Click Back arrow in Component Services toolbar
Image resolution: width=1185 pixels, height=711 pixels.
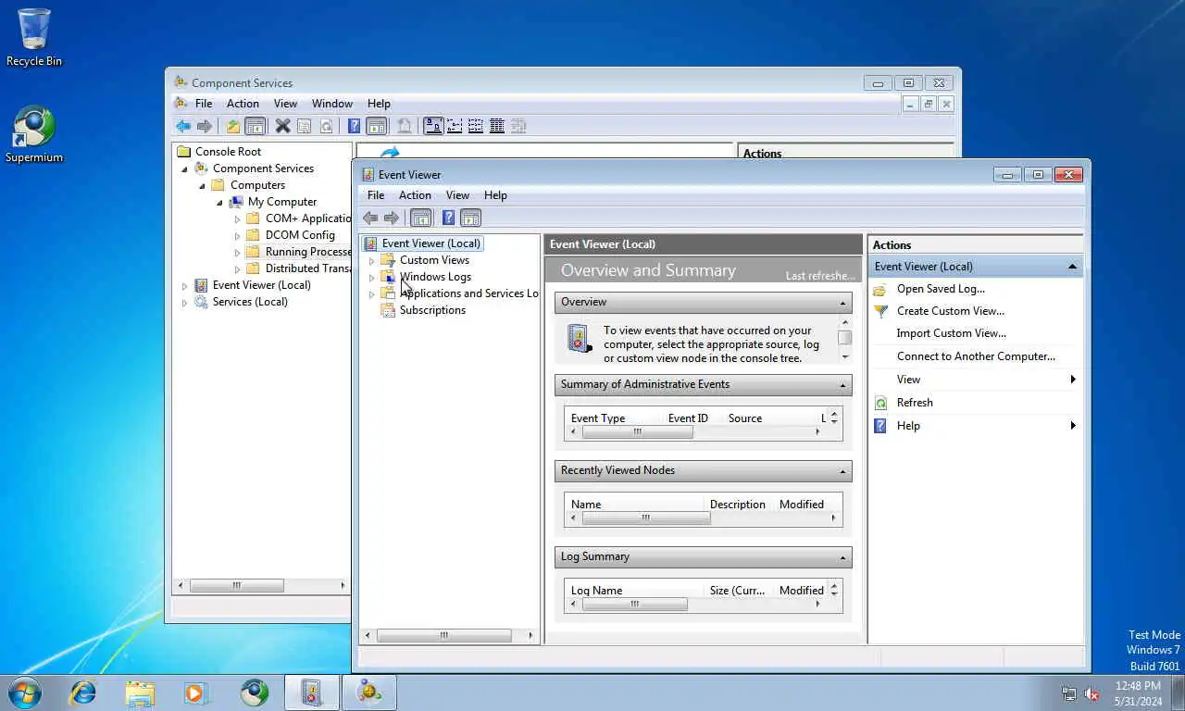tap(183, 126)
